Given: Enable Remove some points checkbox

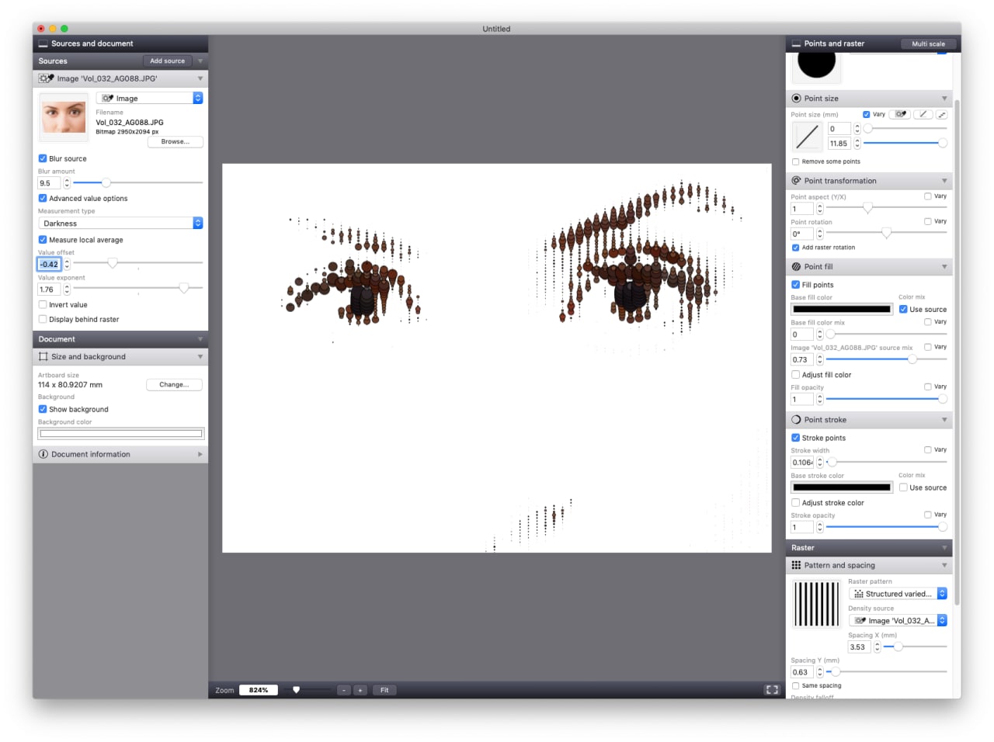Looking at the screenshot, I should point(795,161).
